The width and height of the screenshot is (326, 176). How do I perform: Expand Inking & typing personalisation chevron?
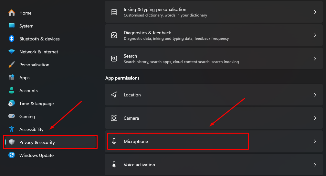click(x=315, y=12)
